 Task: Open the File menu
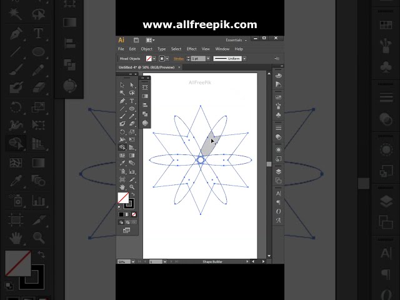[121, 49]
